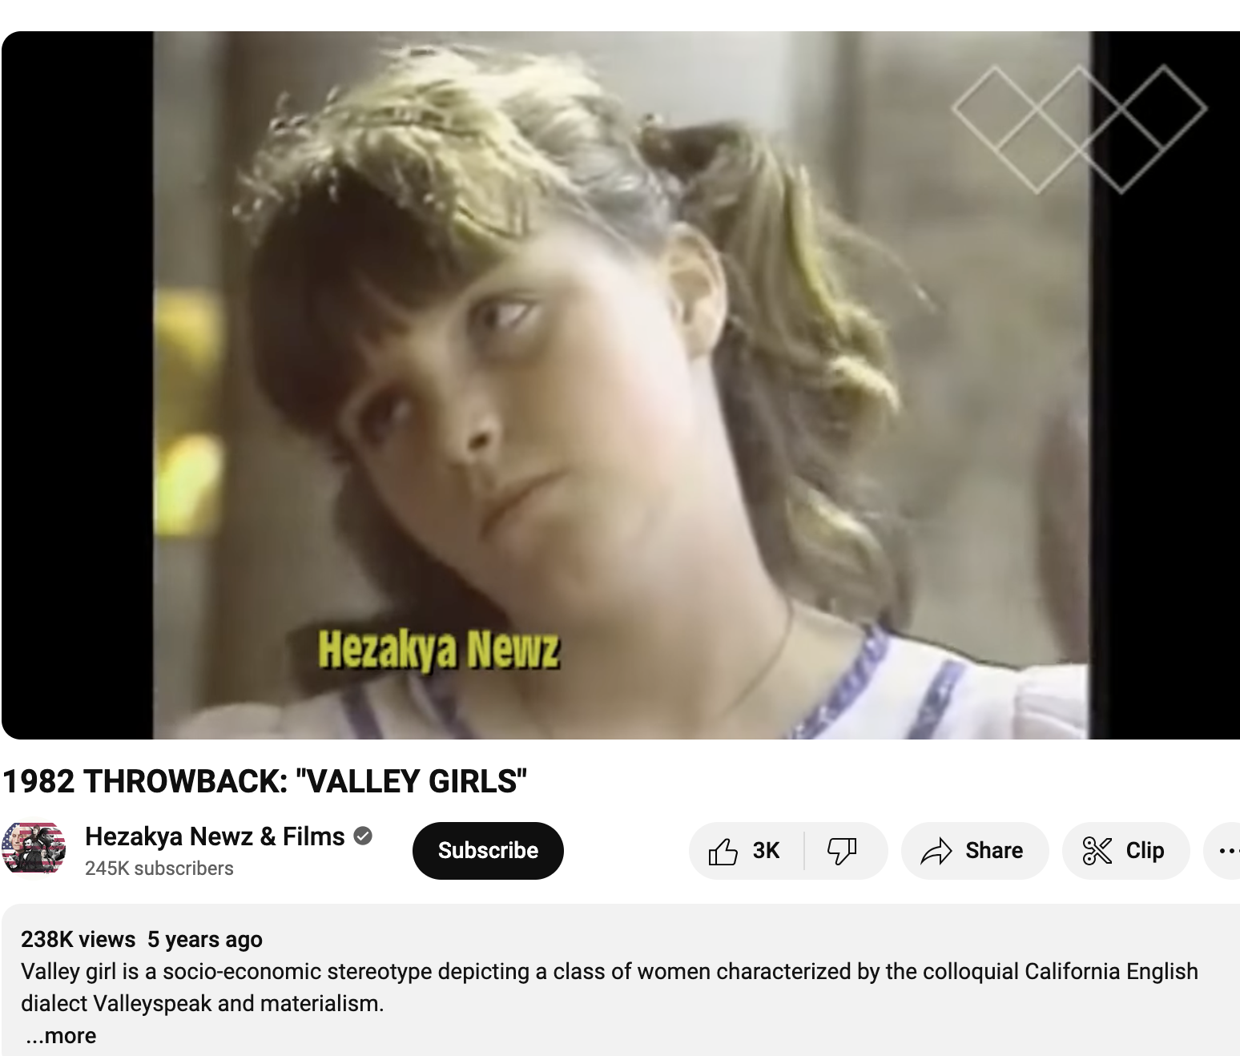Click the thumbs-up like icon

coord(723,851)
